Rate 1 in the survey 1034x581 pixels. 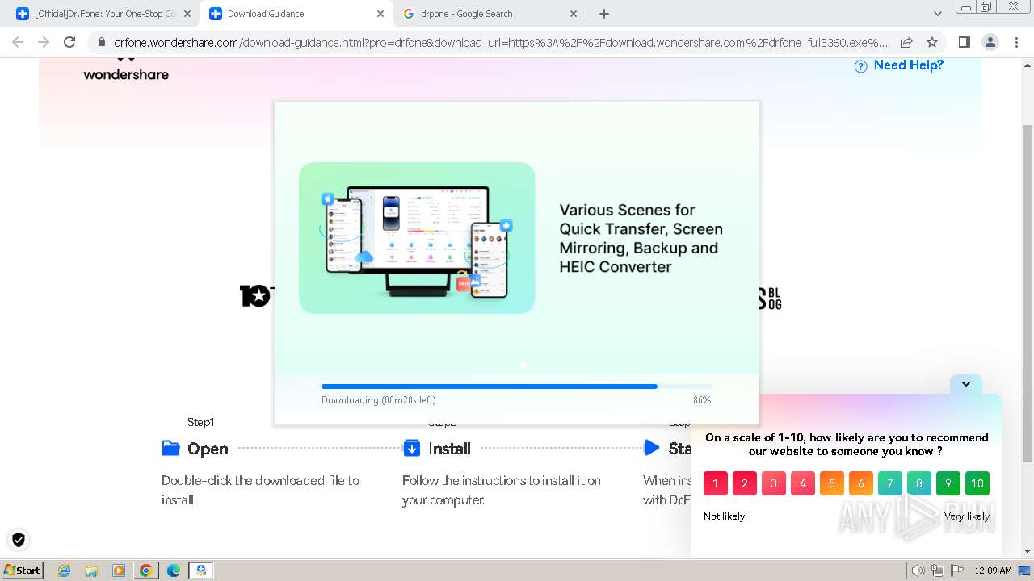coord(716,483)
